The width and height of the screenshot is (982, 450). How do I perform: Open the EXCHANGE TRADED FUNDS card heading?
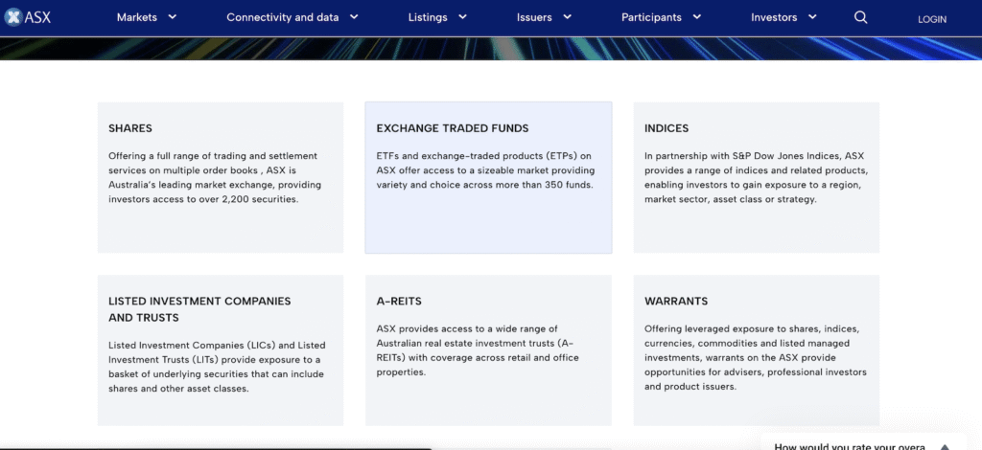click(x=453, y=128)
